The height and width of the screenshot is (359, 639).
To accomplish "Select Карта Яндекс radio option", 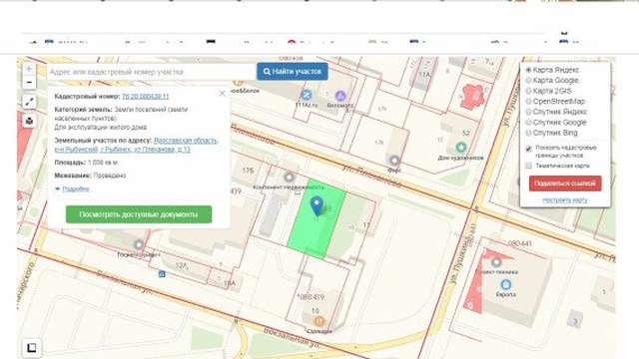I will [x=528, y=70].
